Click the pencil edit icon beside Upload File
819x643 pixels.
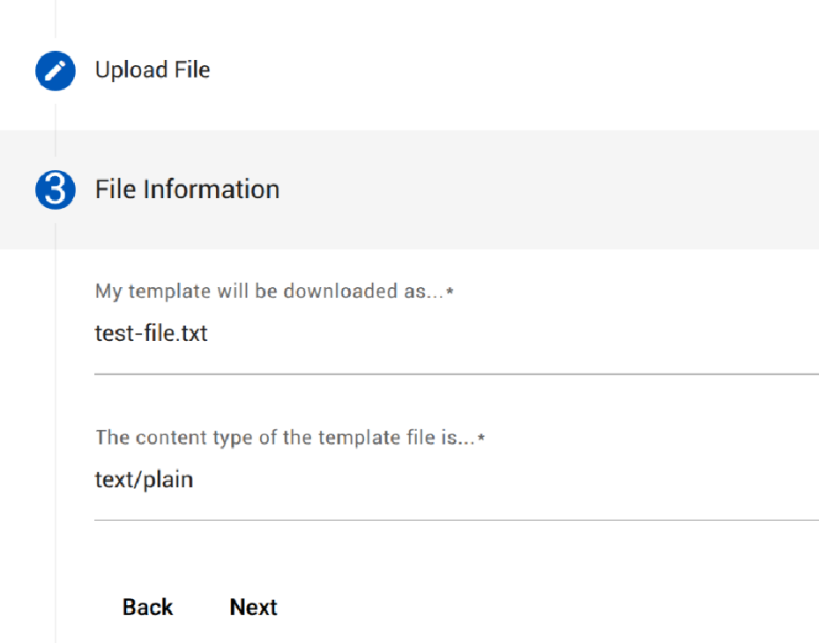[55, 70]
